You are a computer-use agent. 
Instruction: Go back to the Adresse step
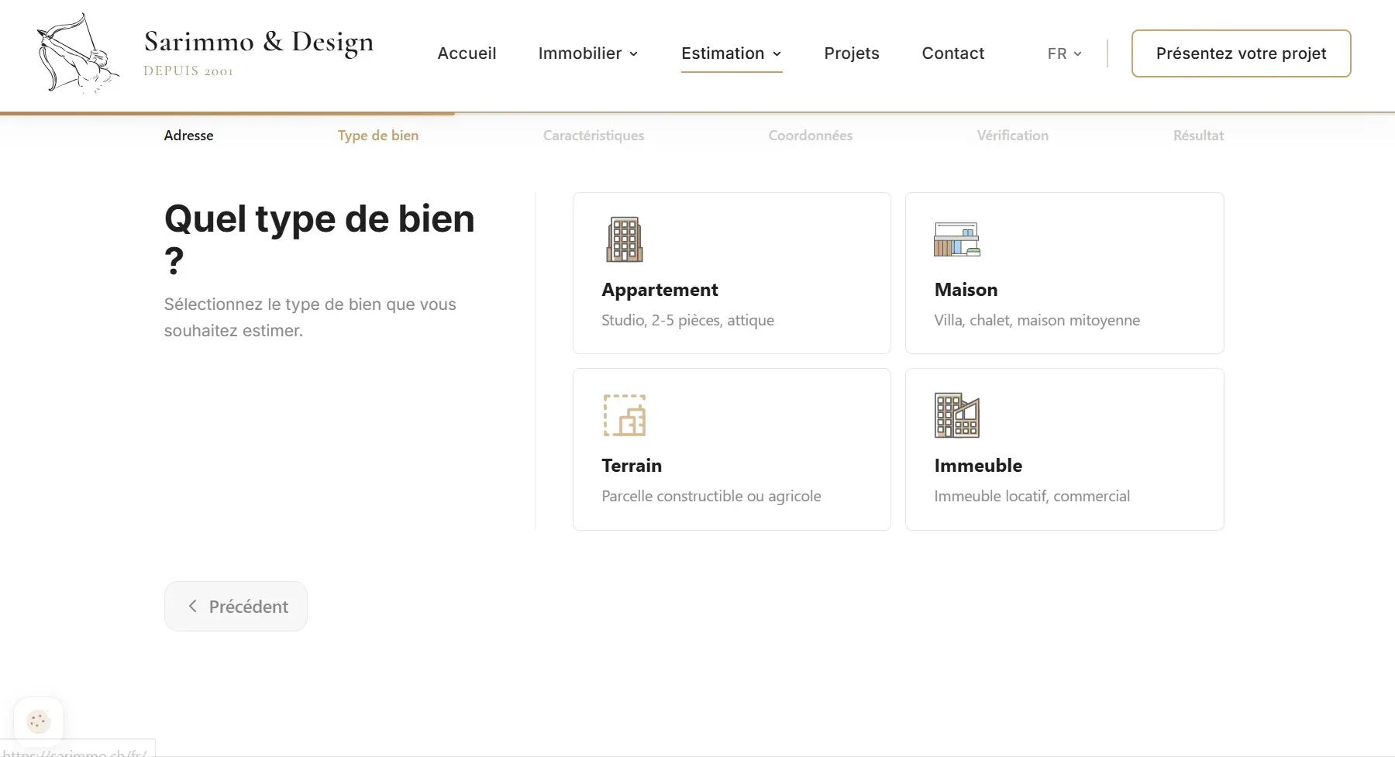[x=188, y=135]
